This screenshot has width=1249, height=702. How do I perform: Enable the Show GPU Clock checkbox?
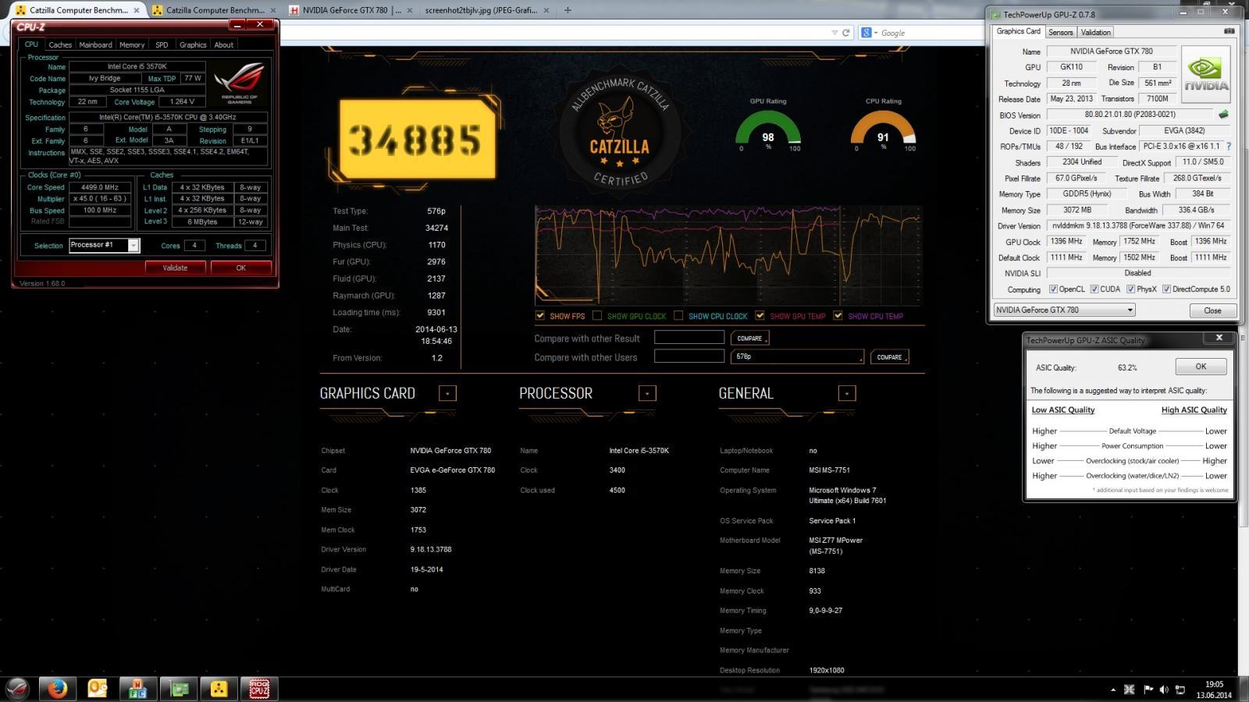597,316
